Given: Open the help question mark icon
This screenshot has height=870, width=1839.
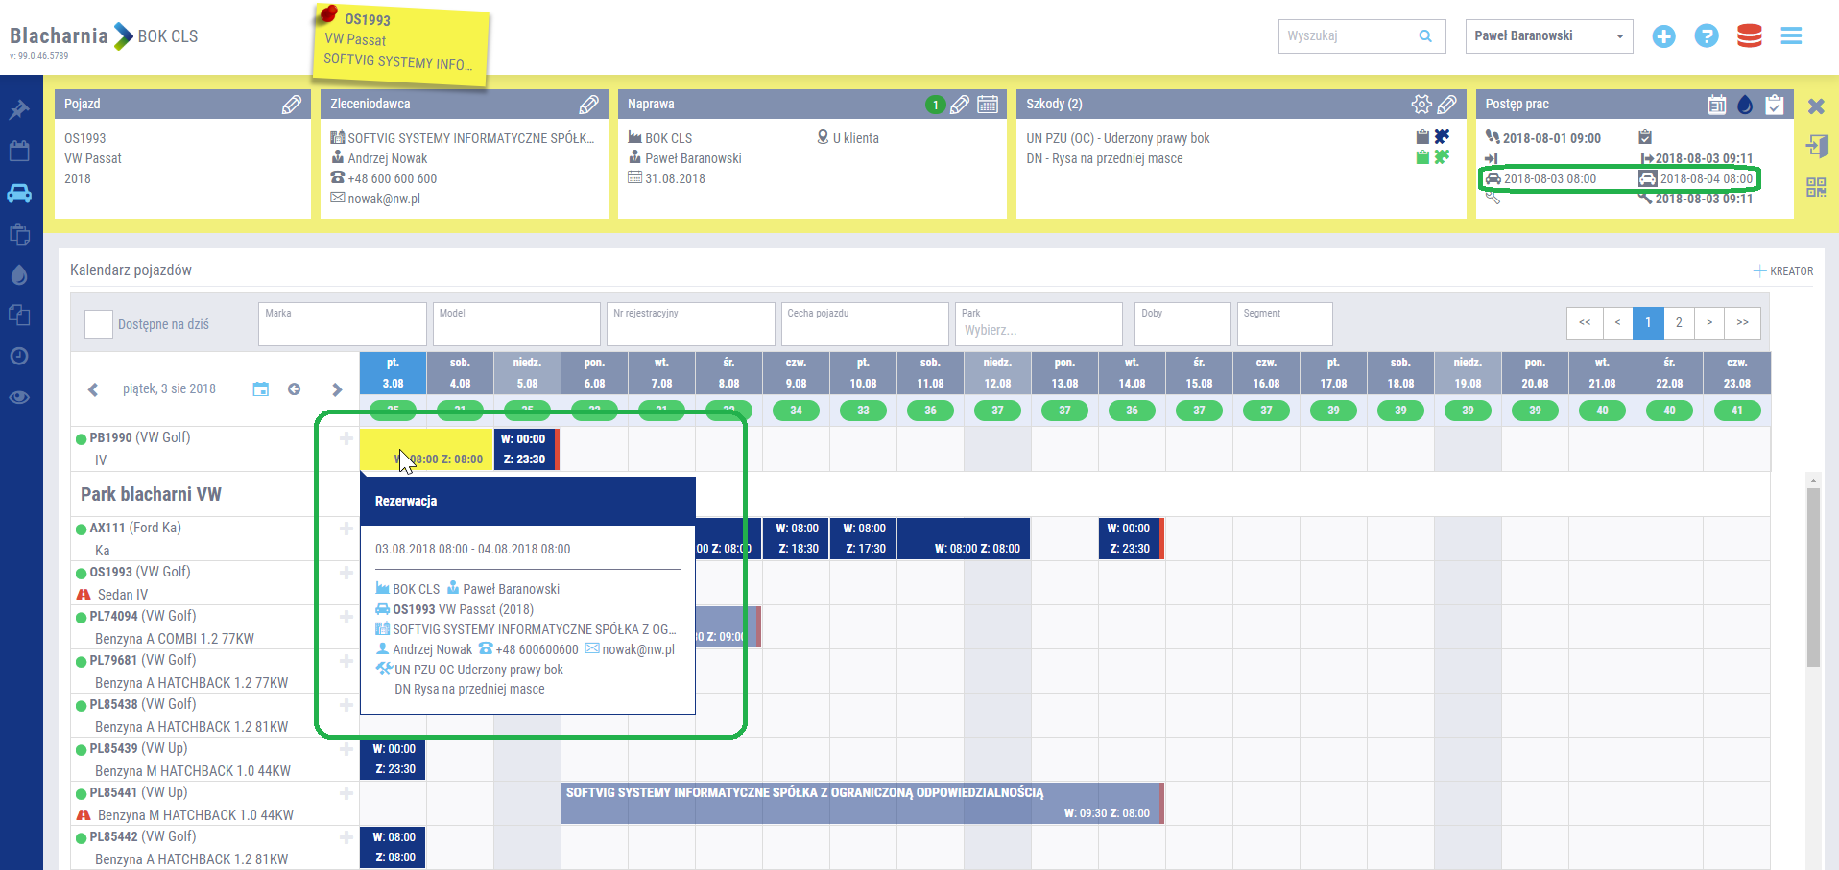Looking at the screenshot, I should (1706, 36).
